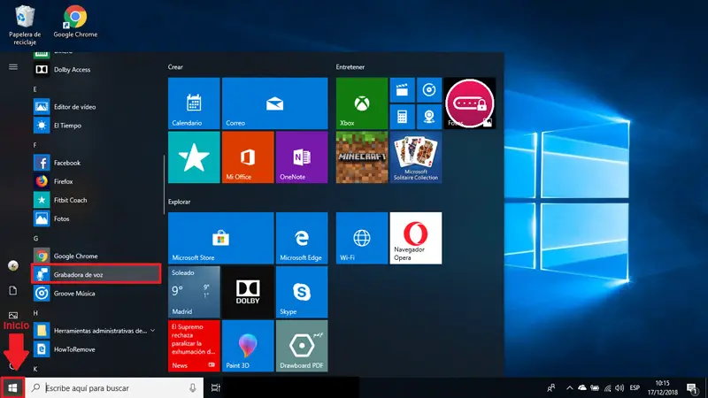Open the People taskbar icon
The image size is (708, 398).
550,387
